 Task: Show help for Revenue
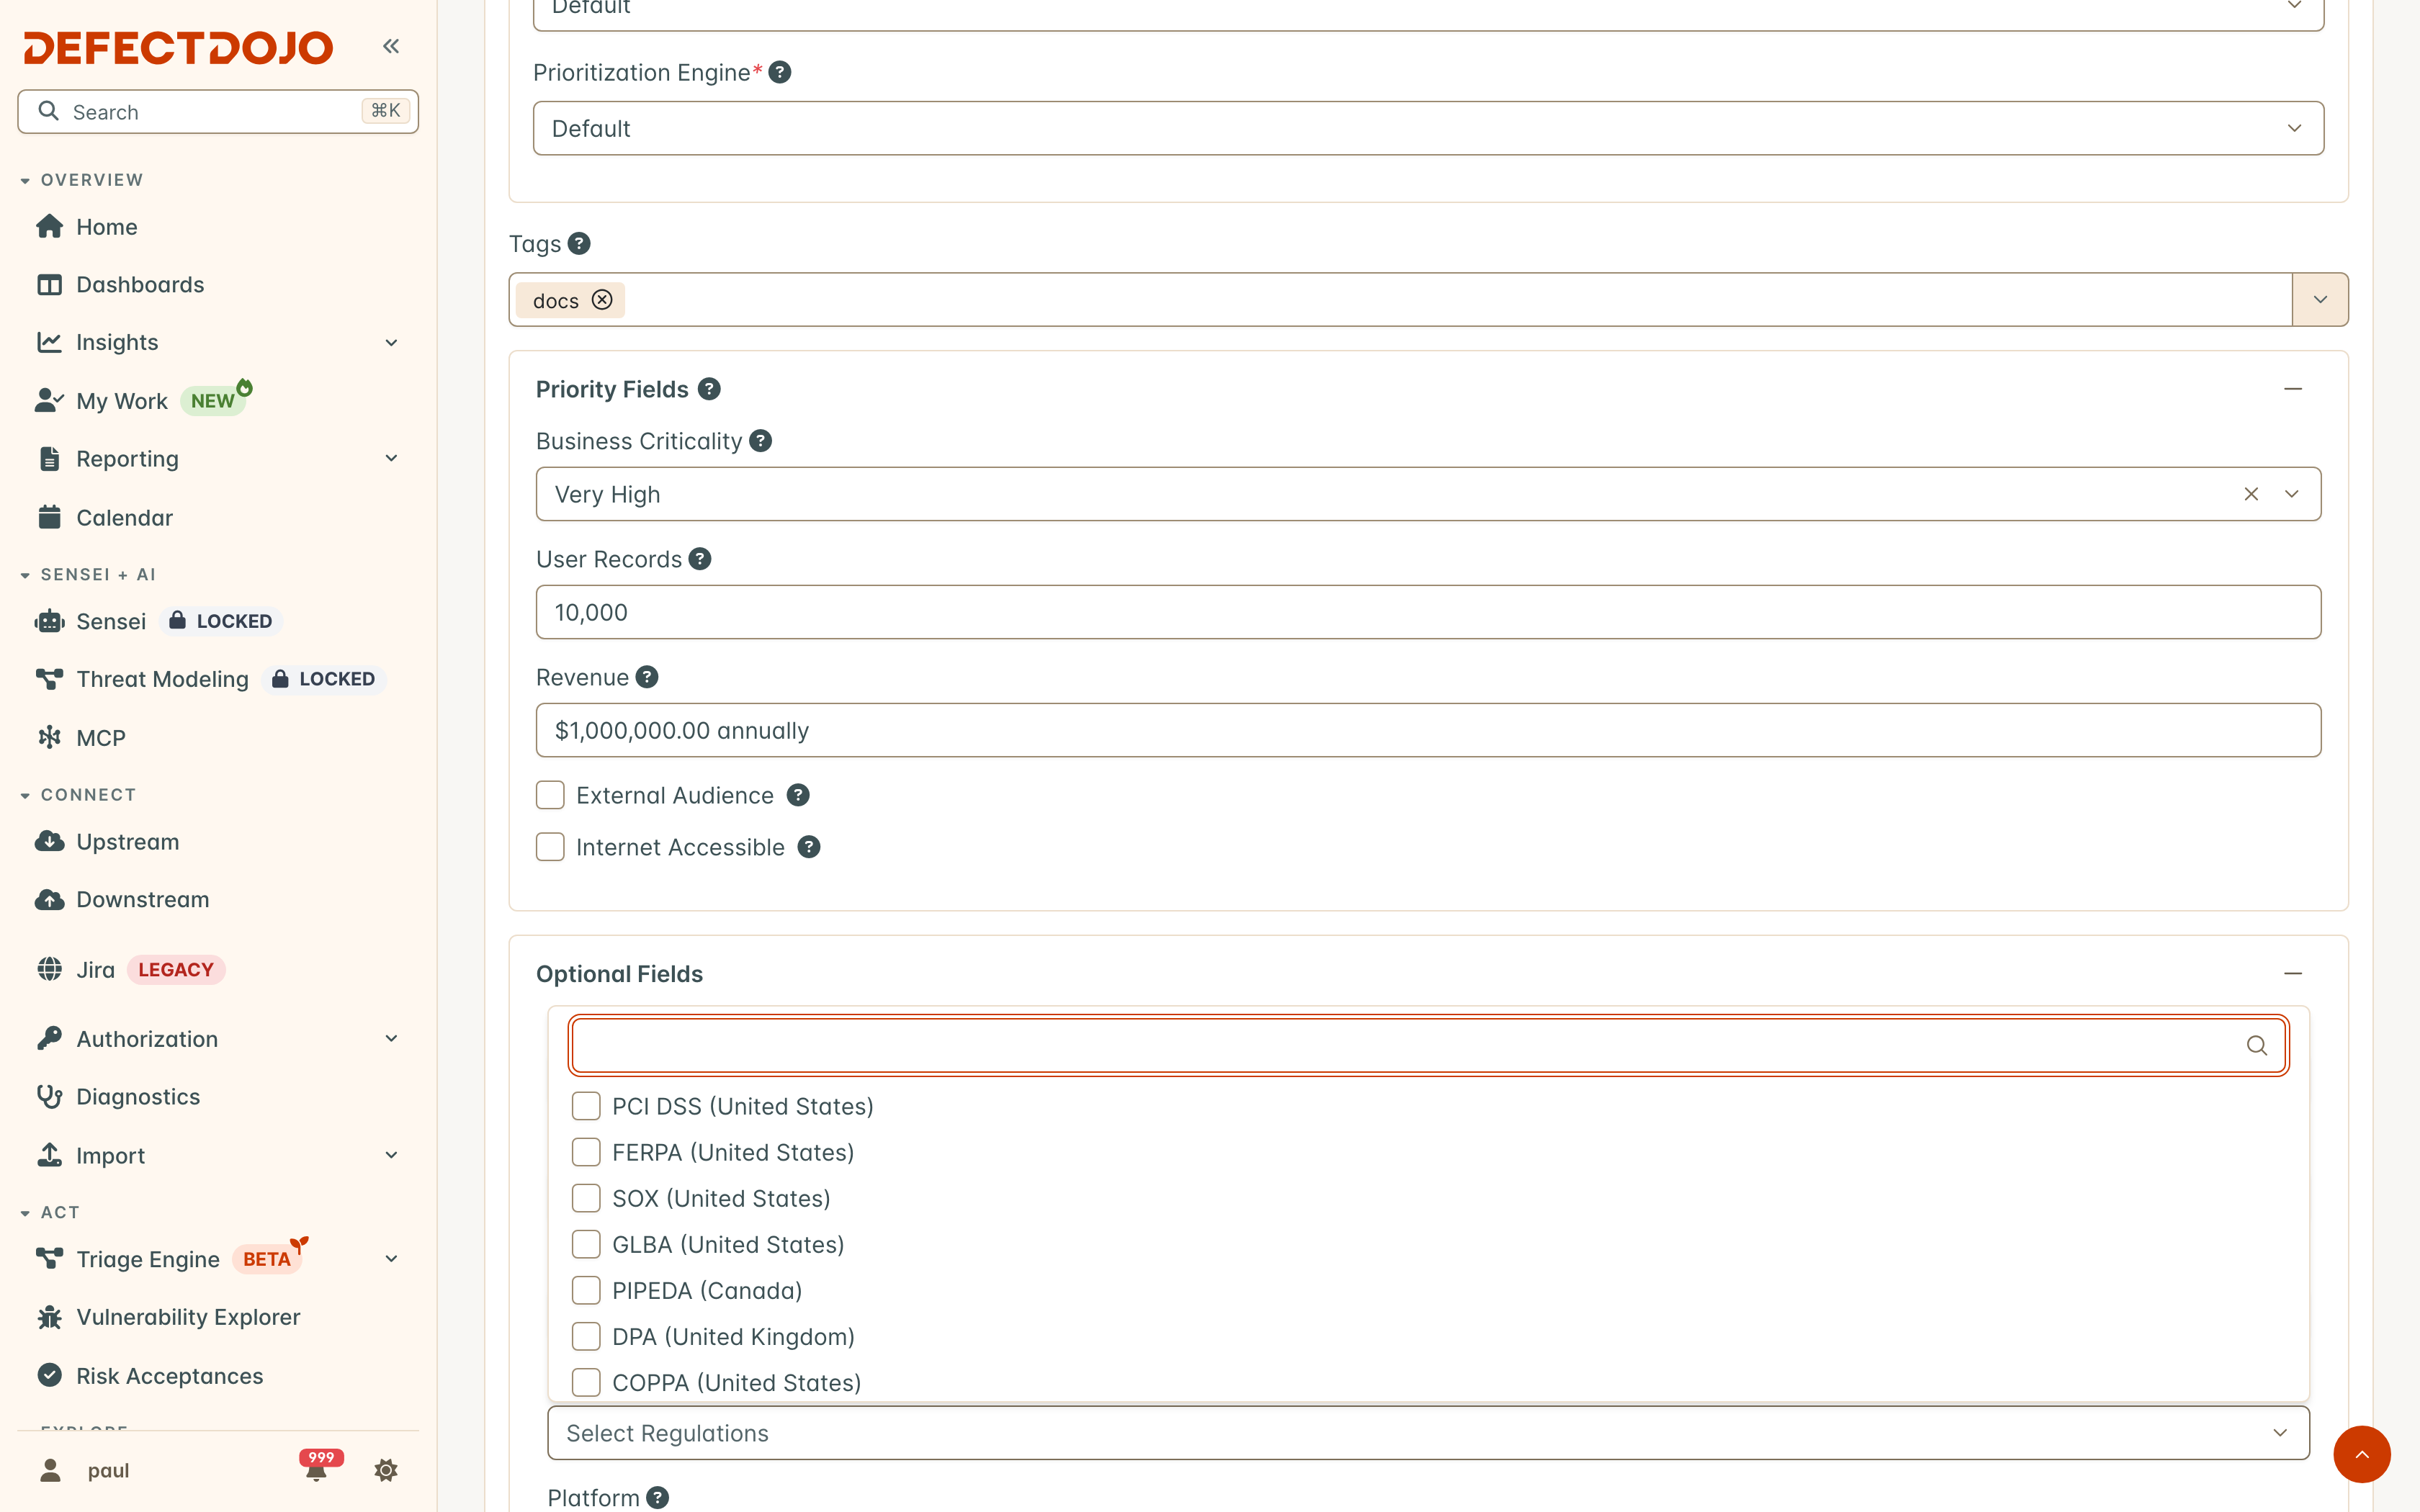coord(647,677)
